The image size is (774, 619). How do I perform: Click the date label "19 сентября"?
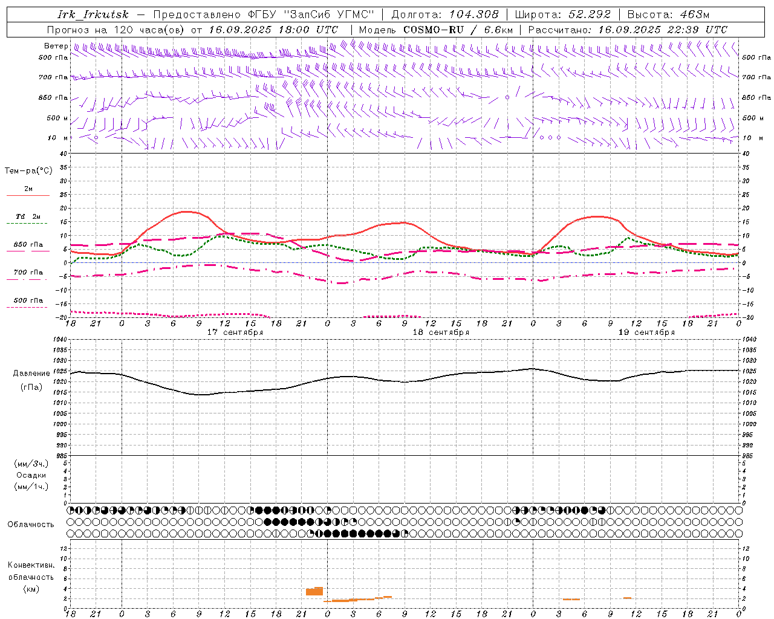tap(646, 332)
